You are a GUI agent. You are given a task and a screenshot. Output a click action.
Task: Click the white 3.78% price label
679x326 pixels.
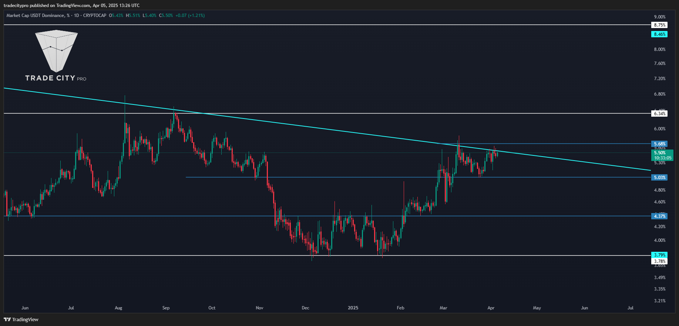point(659,261)
